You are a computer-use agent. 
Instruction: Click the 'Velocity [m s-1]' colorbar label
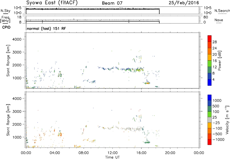227,120
